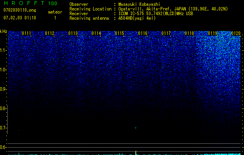Click the 0111 time marker
This screenshot has height=155, width=244.
tap(26, 33)
